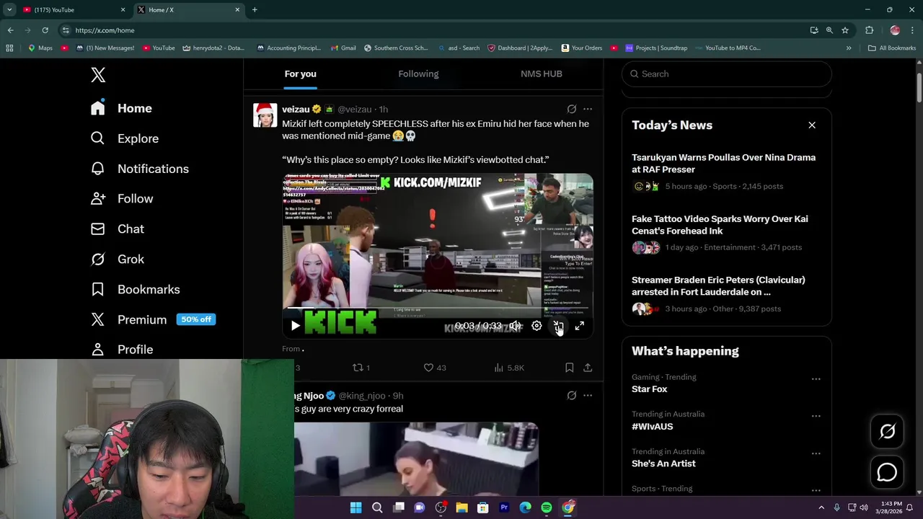Open the Windows Start menu
Viewport: 923px width, 519px height.
[x=355, y=508]
